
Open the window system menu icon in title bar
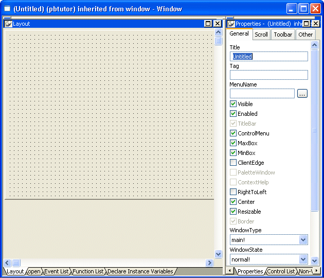coord(7,9)
